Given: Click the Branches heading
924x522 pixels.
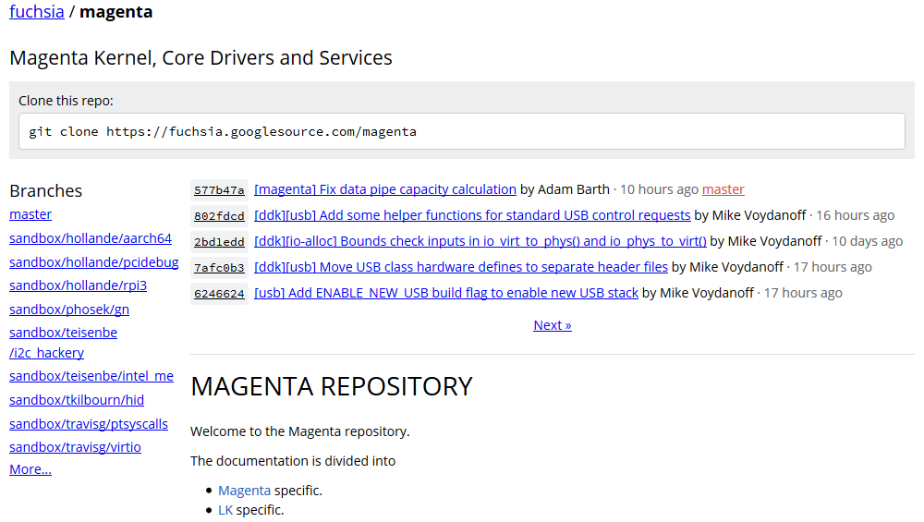Looking at the screenshot, I should pyautogui.click(x=46, y=191).
